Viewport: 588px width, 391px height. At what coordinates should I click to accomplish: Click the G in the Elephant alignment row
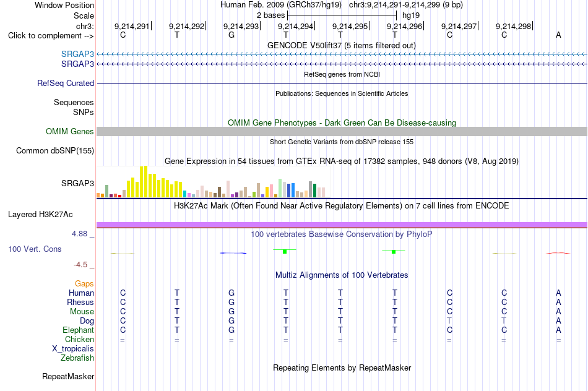(x=231, y=330)
